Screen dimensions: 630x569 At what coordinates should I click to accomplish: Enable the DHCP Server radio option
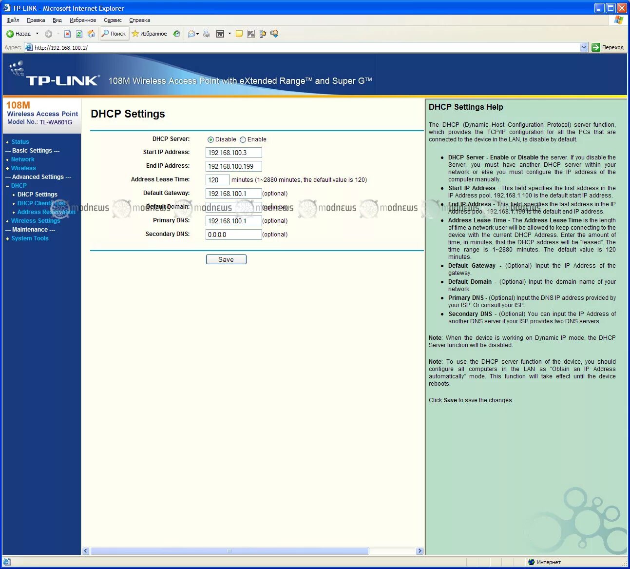point(242,139)
